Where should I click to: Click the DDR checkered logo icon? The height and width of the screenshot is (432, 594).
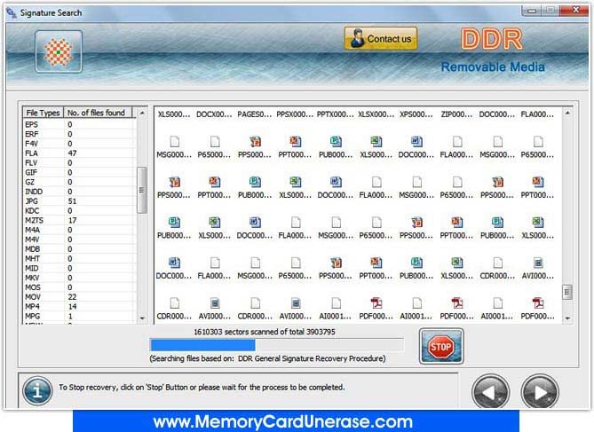(59, 51)
